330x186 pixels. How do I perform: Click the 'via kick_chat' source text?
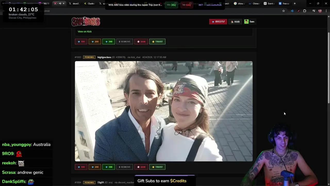[x=134, y=57]
